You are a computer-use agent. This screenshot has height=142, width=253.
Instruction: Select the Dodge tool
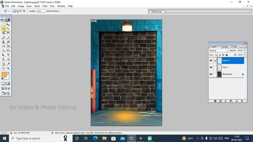(x=8, y=50)
